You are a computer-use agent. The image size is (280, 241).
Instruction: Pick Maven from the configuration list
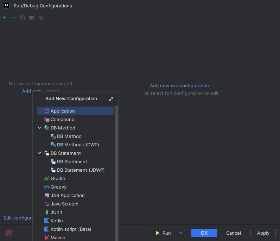pyautogui.click(x=76, y=237)
